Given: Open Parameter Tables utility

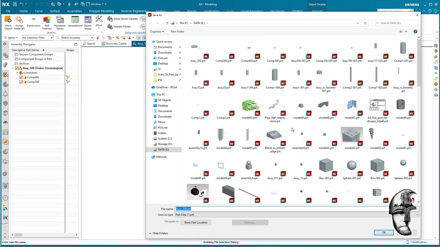Looking at the screenshot, I should click(60, 23).
